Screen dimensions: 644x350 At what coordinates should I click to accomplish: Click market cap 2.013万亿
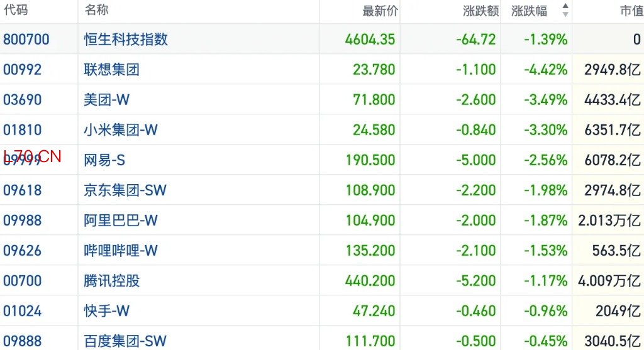point(609,221)
